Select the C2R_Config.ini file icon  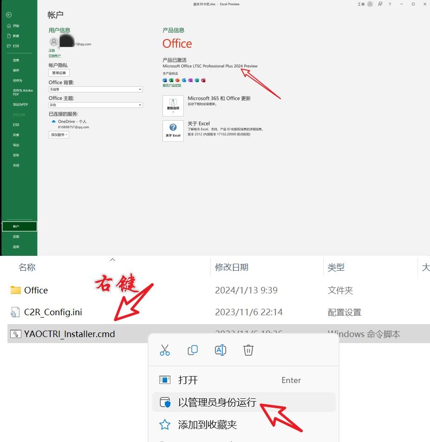pyautogui.click(x=15, y=312)
